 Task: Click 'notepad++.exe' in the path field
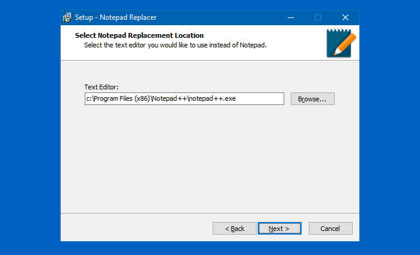(213, 98)
